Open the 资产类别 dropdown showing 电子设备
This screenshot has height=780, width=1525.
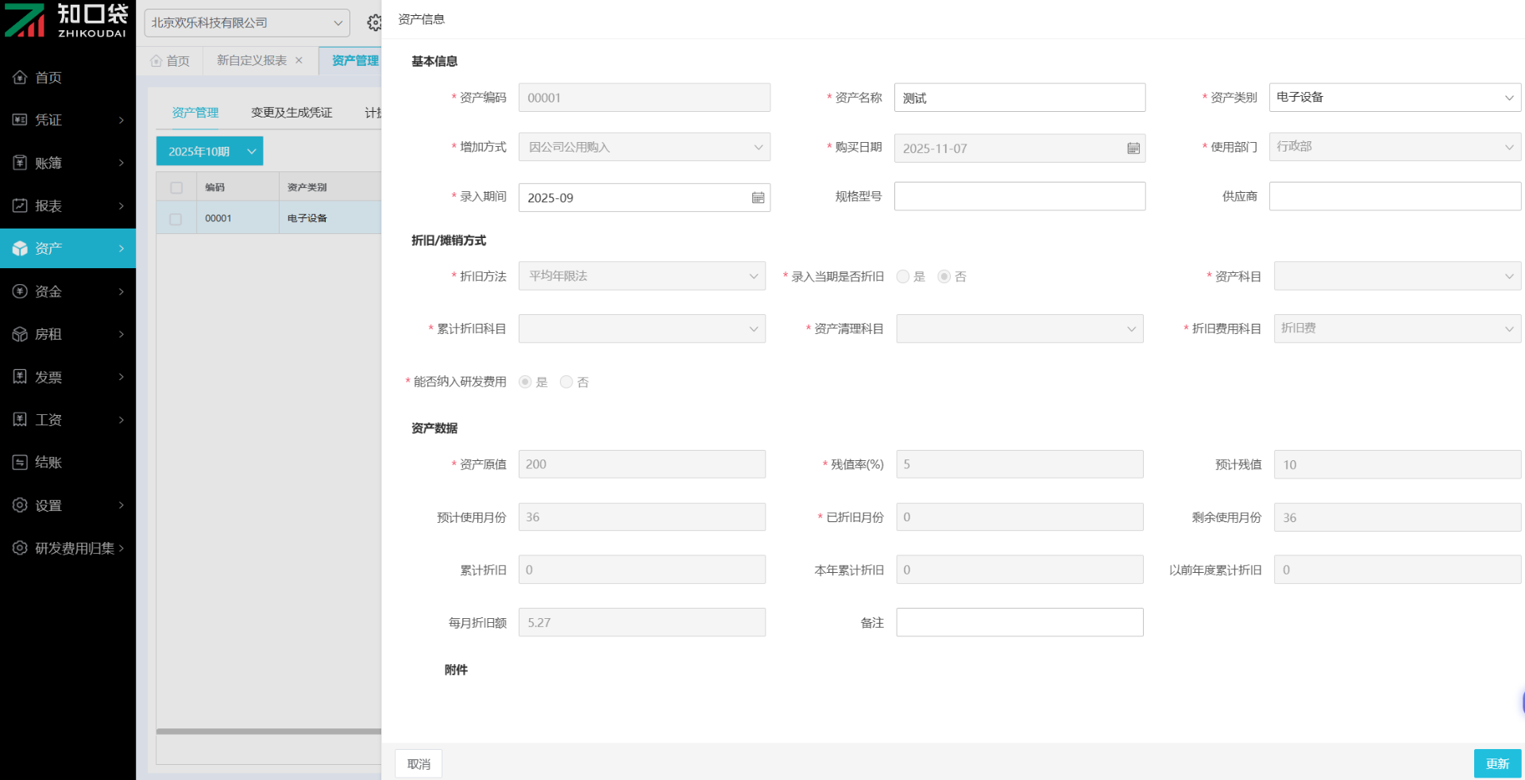(1394, 98)
